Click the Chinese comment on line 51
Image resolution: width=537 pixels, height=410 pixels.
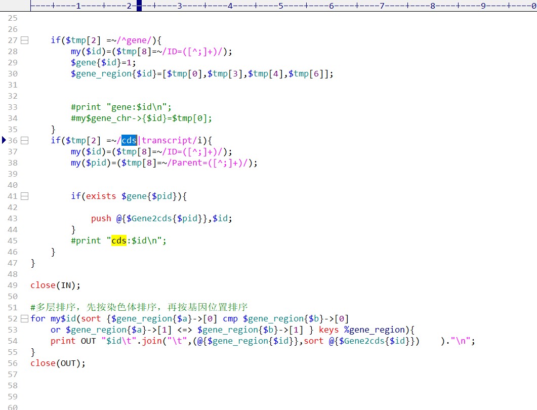139,307
